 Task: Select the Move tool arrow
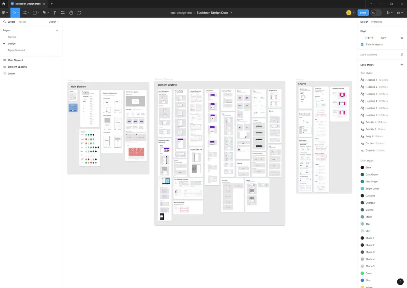pos(15,13)
